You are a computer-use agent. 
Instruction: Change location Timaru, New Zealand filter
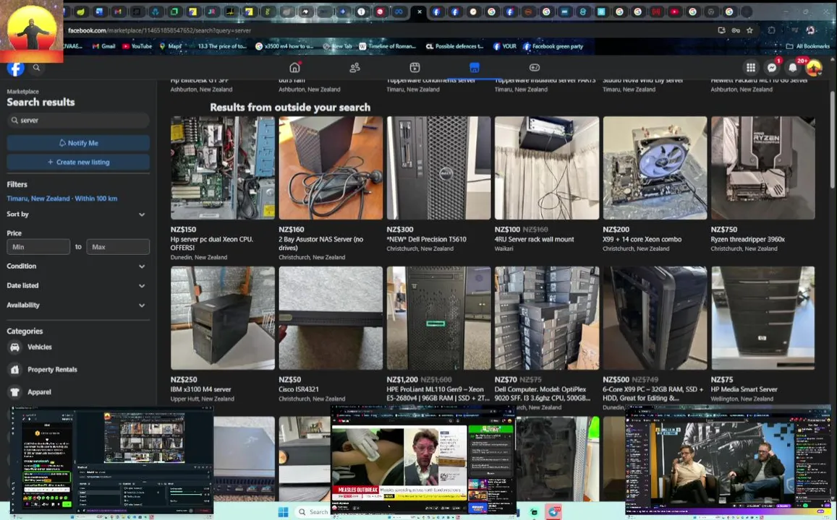click(x=62, y=198)
